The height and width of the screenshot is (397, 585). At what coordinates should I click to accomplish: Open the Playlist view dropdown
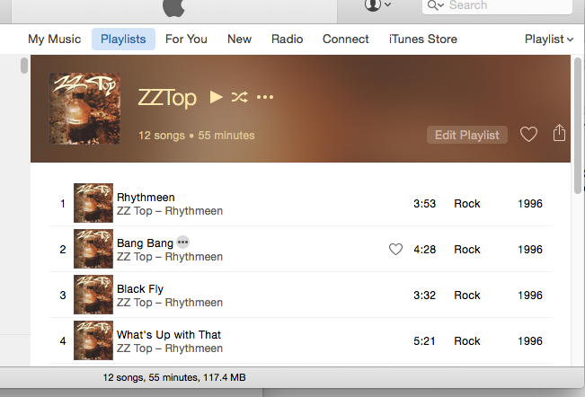[549, 40]
